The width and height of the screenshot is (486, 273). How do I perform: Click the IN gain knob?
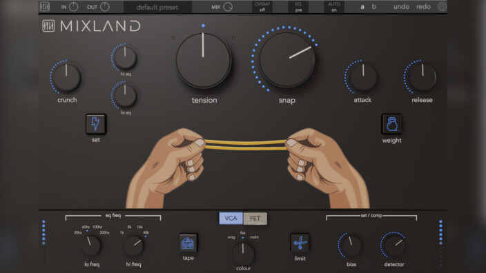[x=73, y=7]
